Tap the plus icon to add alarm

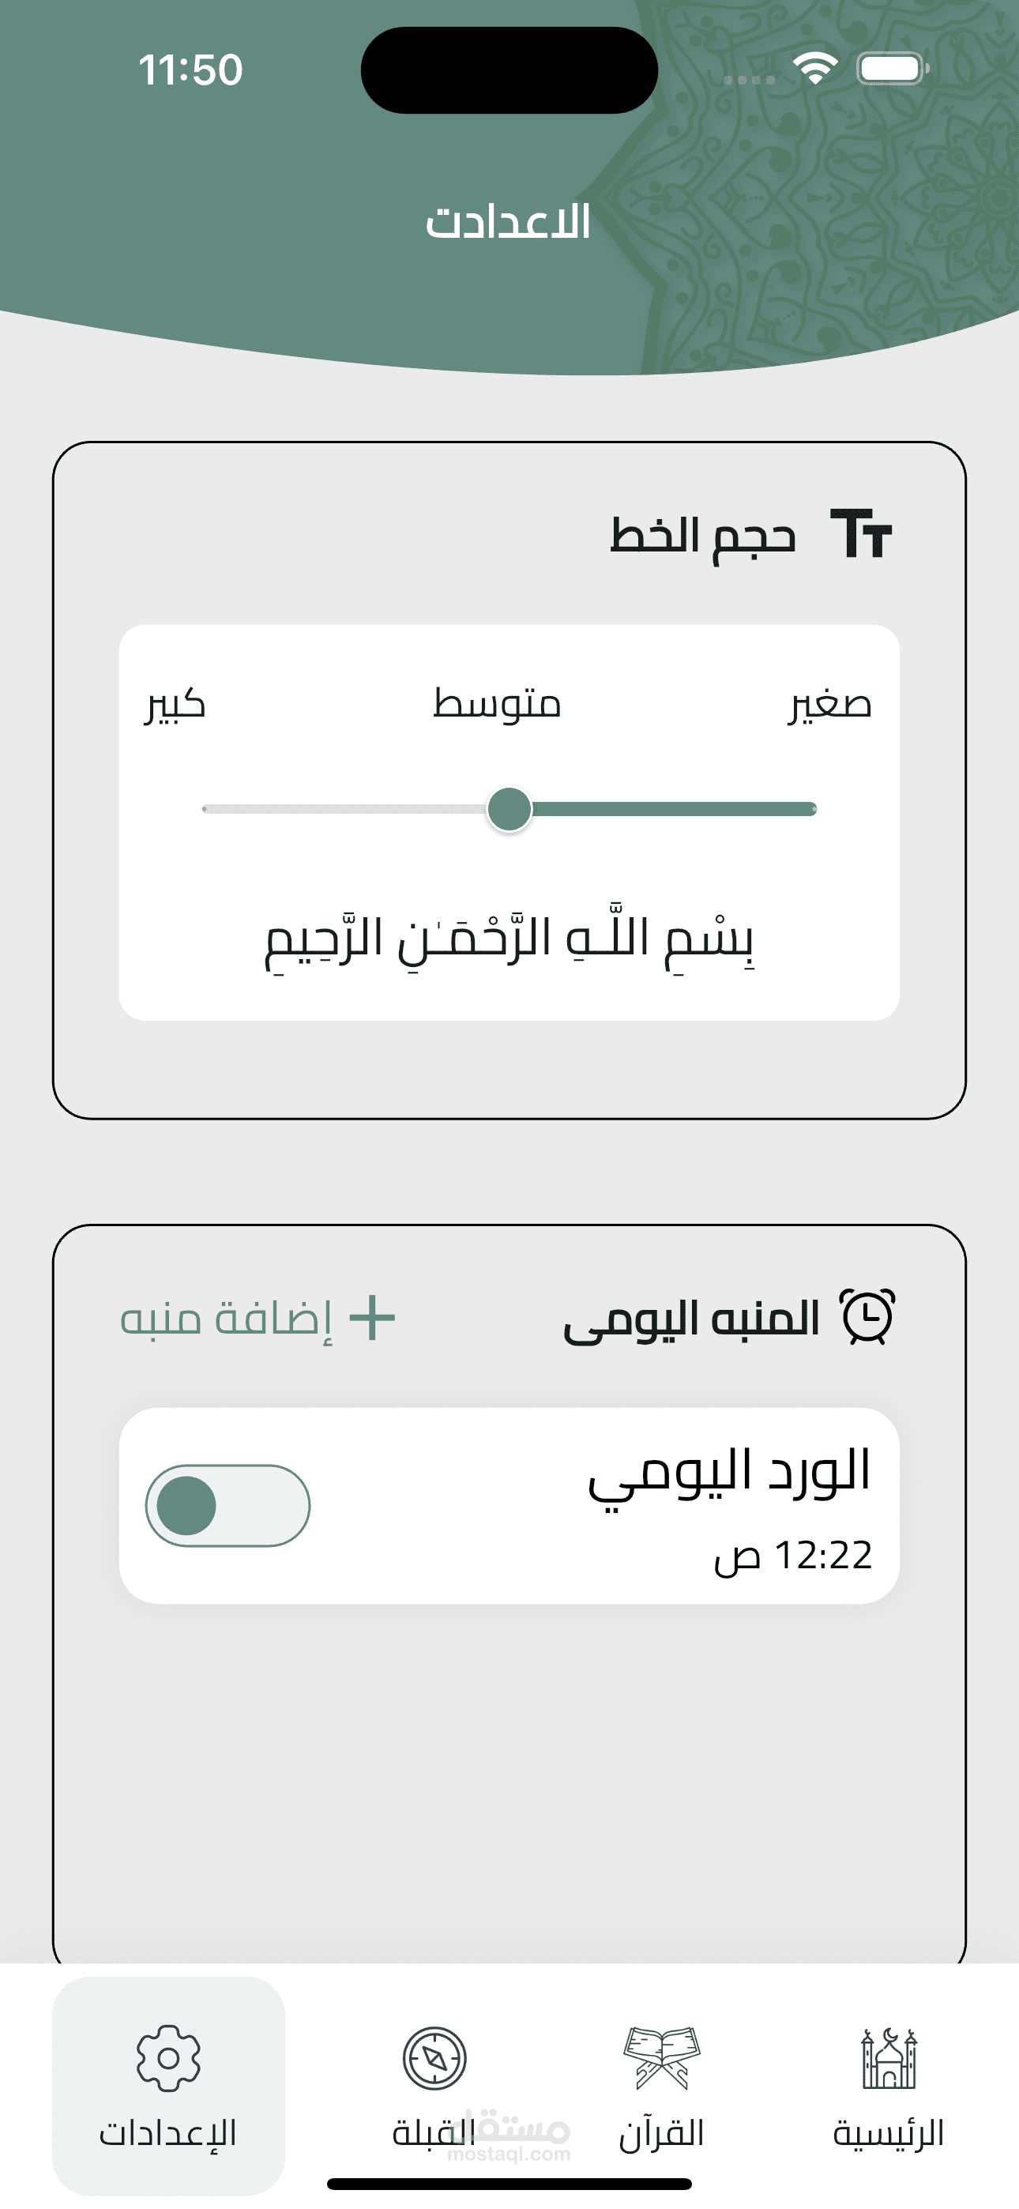point(373,1318)
